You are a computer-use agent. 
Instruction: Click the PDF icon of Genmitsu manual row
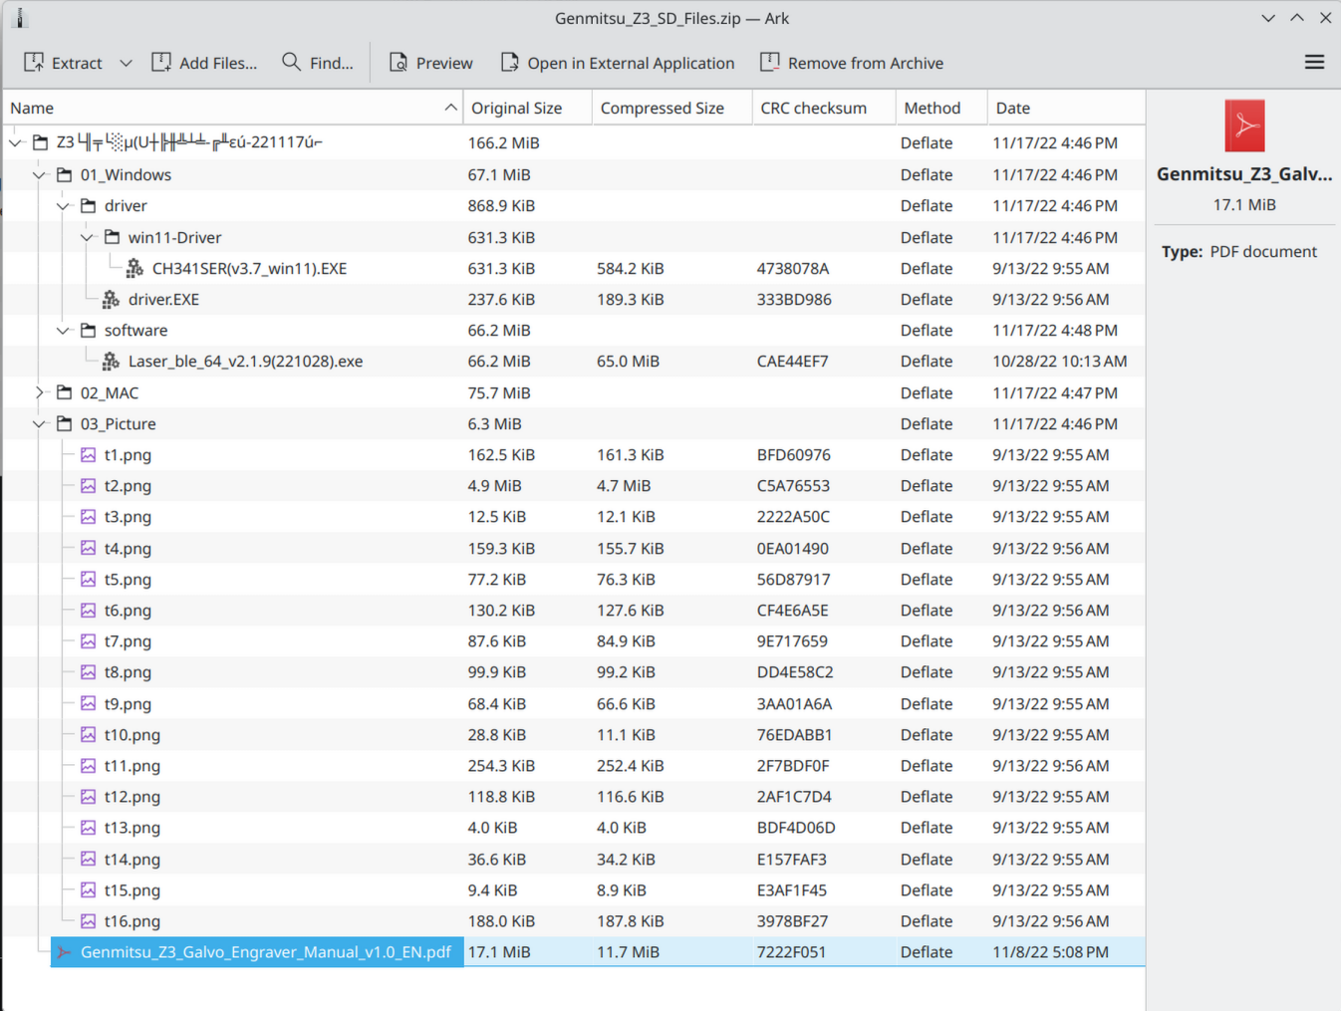pyautogui.click(x=64, y=952)
